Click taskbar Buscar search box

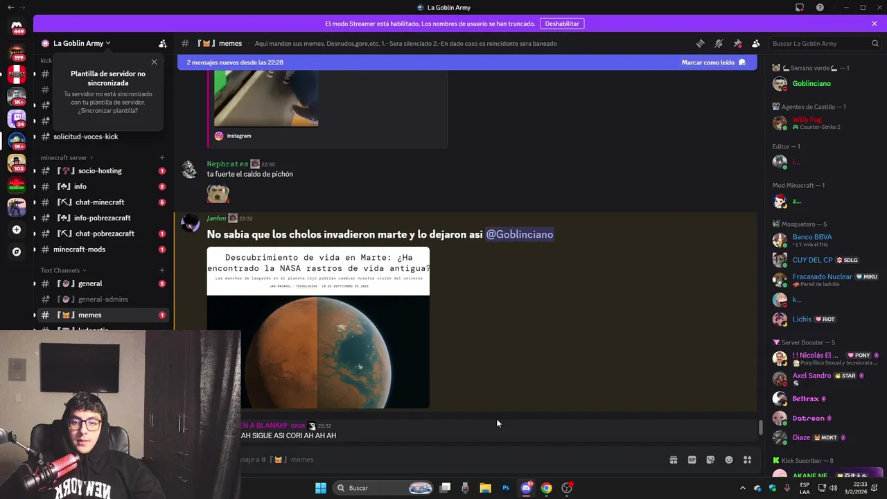(x=385, y=488)
